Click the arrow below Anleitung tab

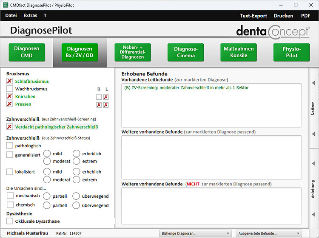pyautogui.click(x=313, y=215)
